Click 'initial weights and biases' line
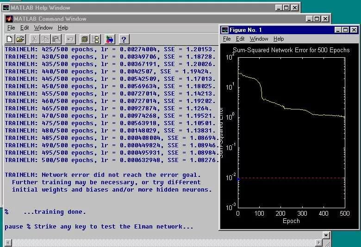Screen dimensions: 361x247 click(112, 190)
